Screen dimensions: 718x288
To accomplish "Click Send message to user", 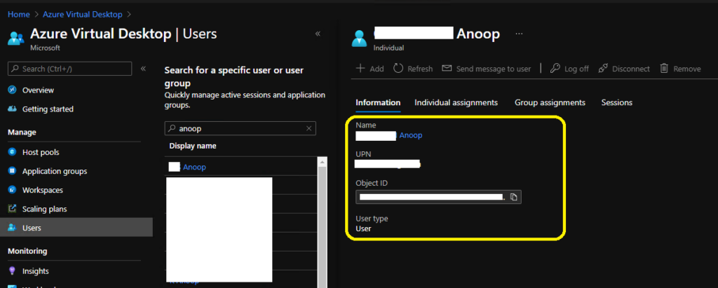I will click(487, 69).
